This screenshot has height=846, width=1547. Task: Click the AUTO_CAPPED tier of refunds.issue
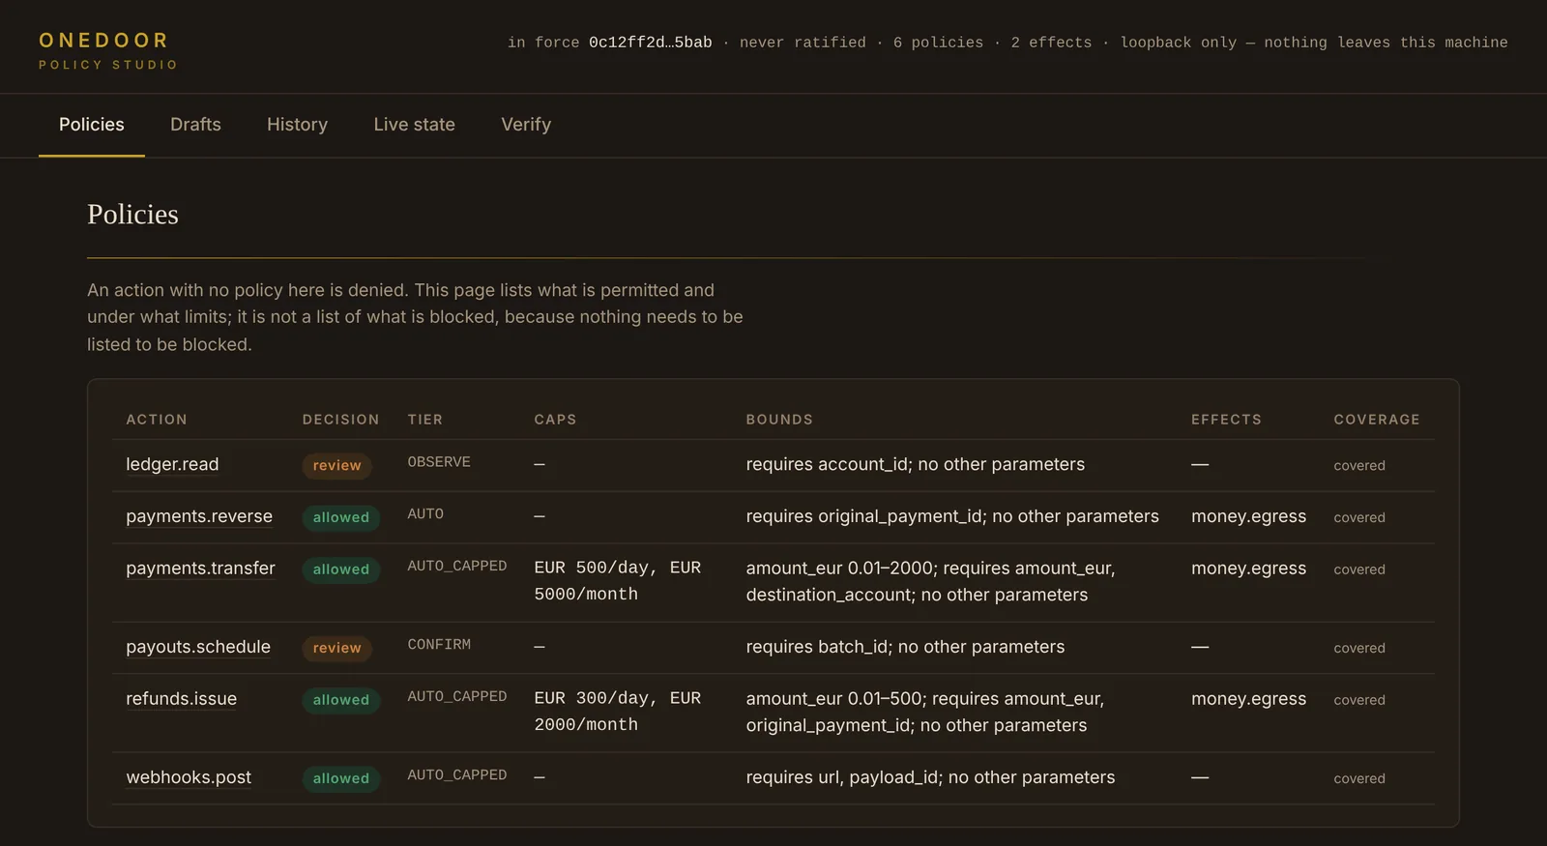click(x=457, y=697)
